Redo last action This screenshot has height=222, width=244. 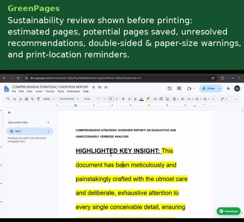[x=20, y=99]
